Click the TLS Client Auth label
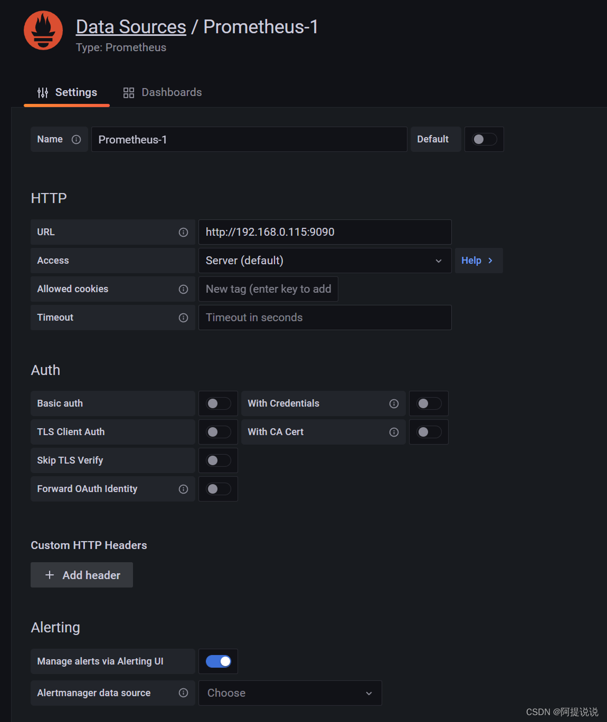 [x=71, y=432]
